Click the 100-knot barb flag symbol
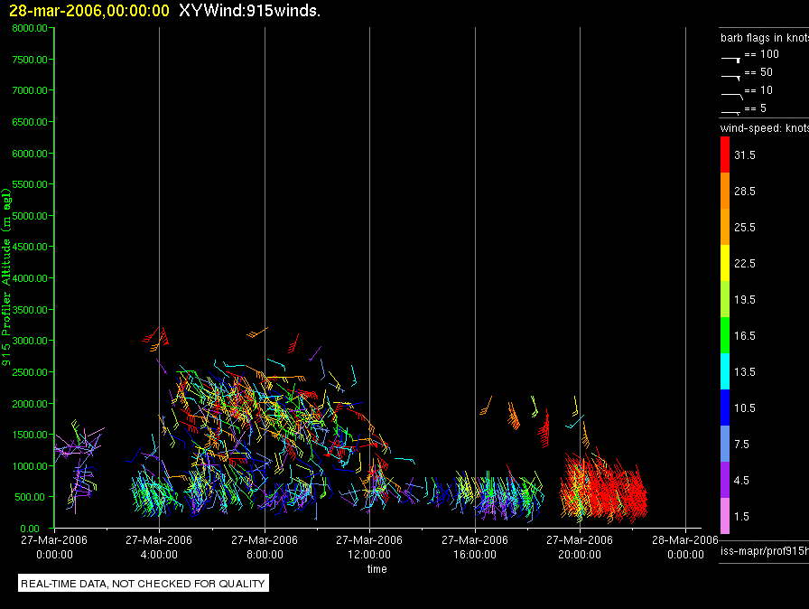 tap(730, 60)
